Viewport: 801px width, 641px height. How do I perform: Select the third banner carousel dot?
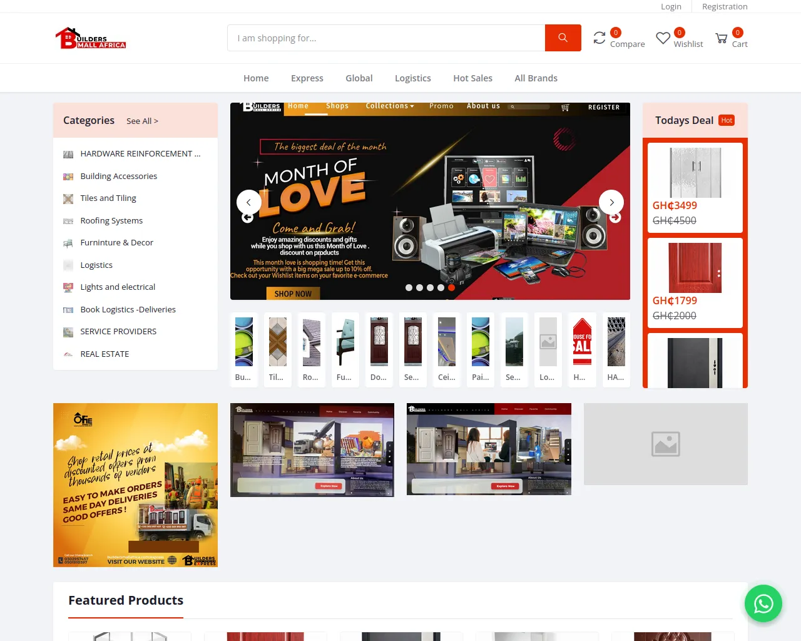tap(431, 288)
